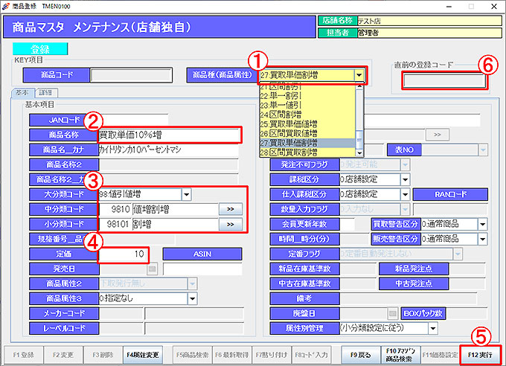506x366 pixels.
Task: Open the 課税区分 dropdown
Action: pos(406,179)
